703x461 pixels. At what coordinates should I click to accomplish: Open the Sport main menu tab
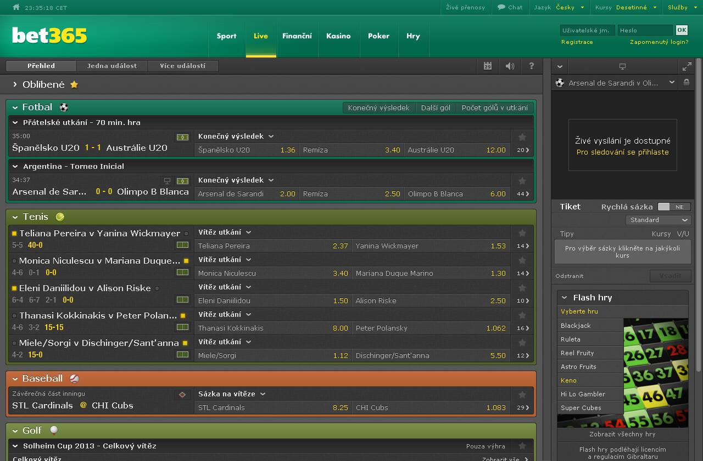click(x=226, y=36)
